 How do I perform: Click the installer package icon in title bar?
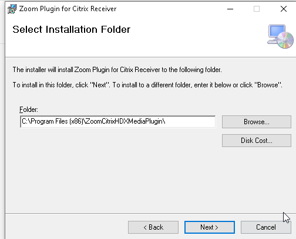point(12,9)
